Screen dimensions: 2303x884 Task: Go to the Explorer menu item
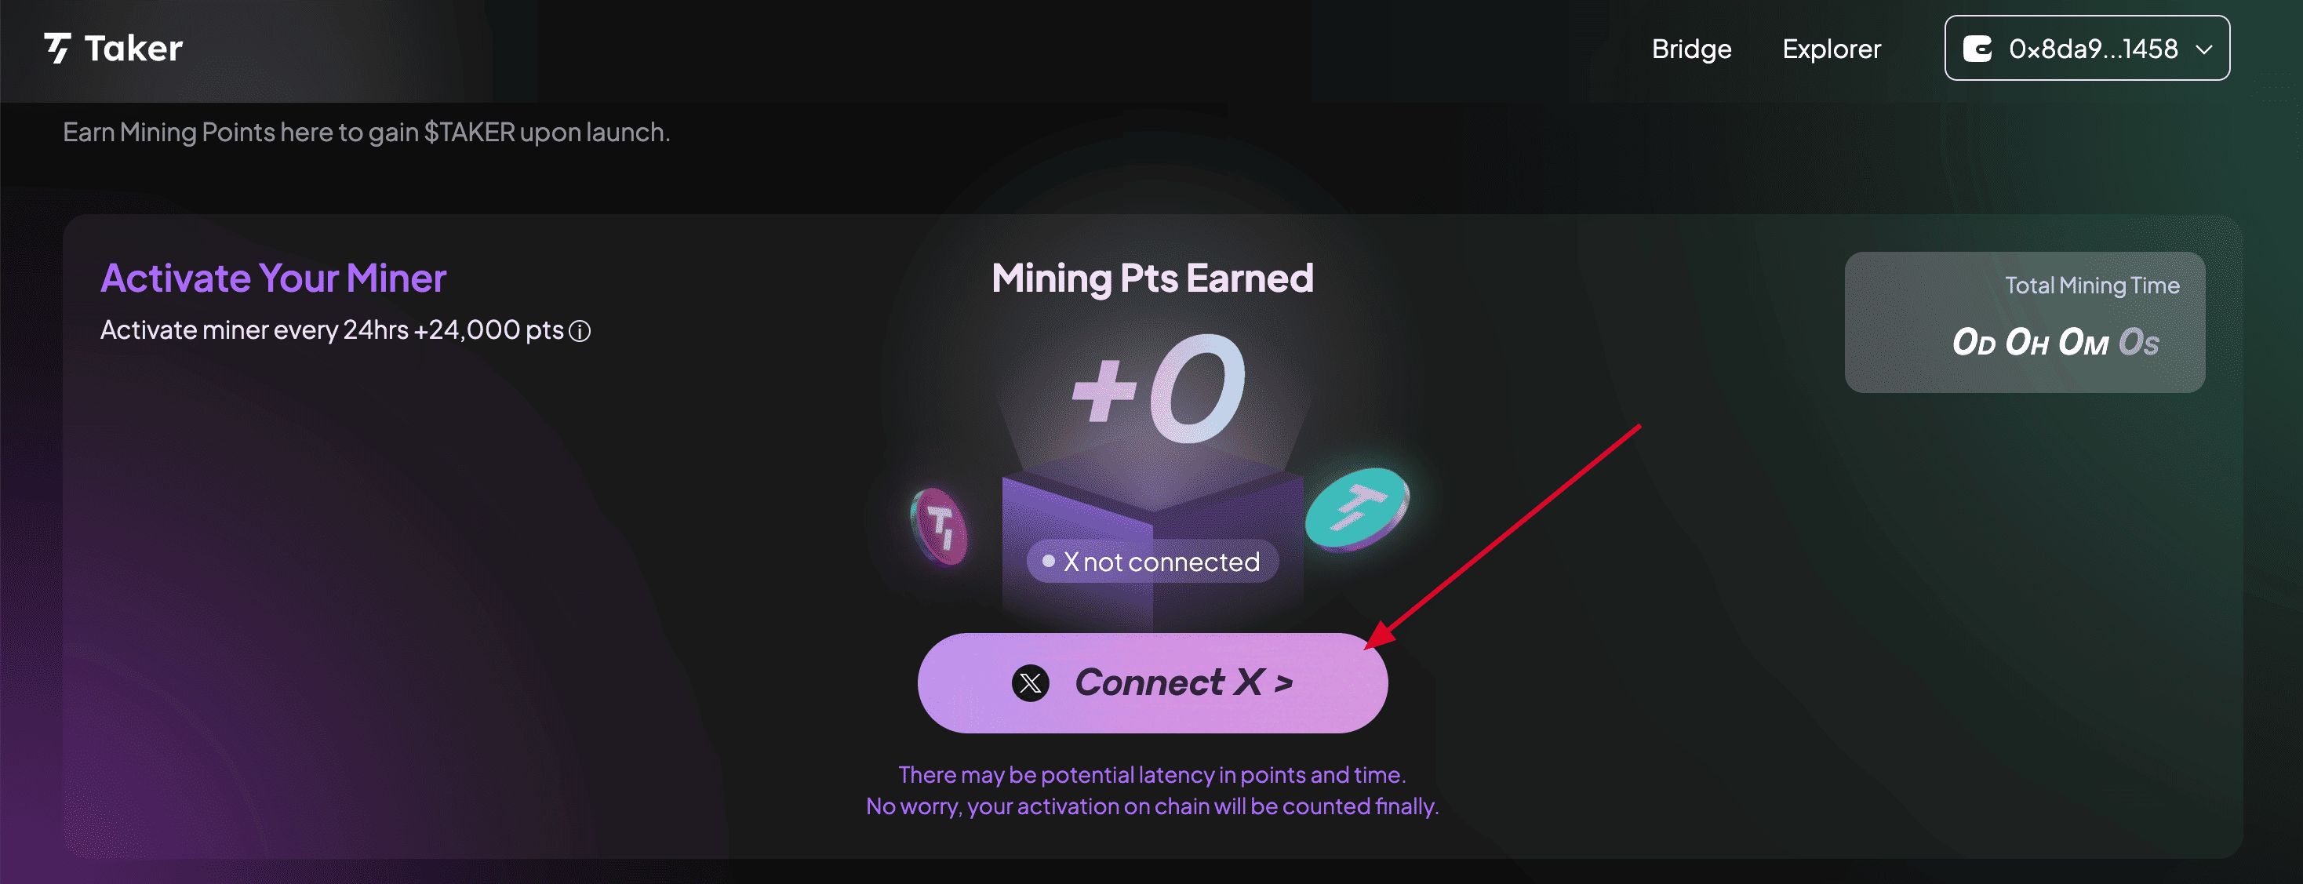pyautogui.click(x=1832, y=49)
